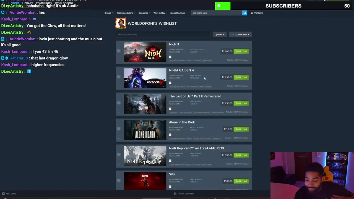Open The Last of Us Part II thumbnail
Screen dimensions: 354x199
click(145, 104)
